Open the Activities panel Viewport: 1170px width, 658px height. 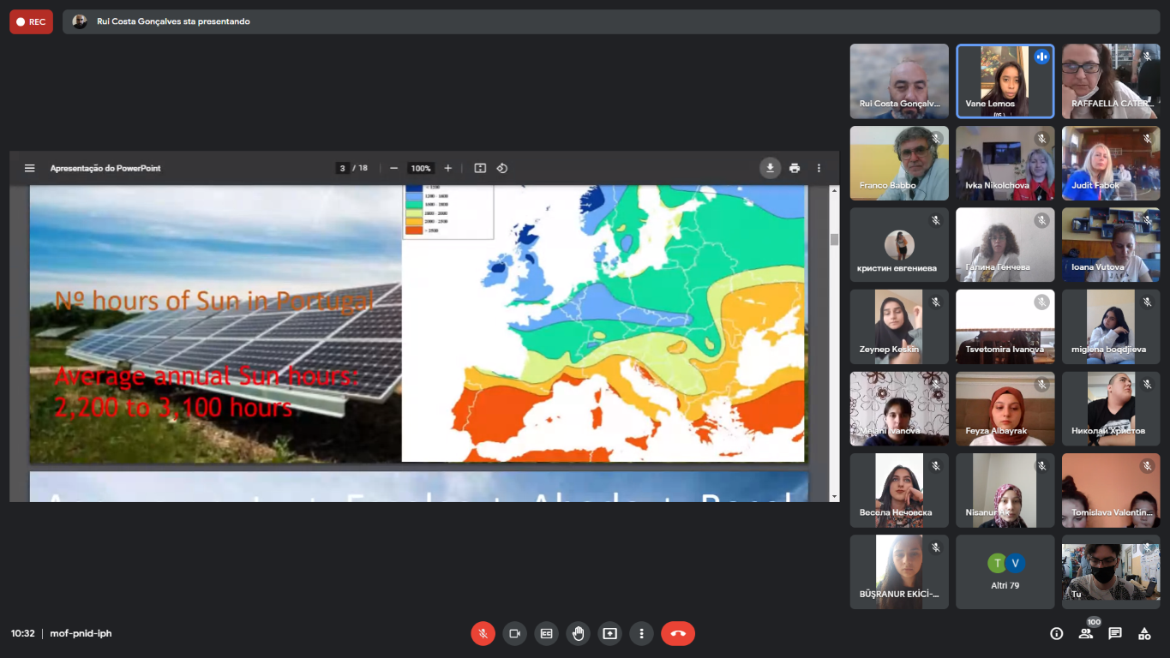1144,633
